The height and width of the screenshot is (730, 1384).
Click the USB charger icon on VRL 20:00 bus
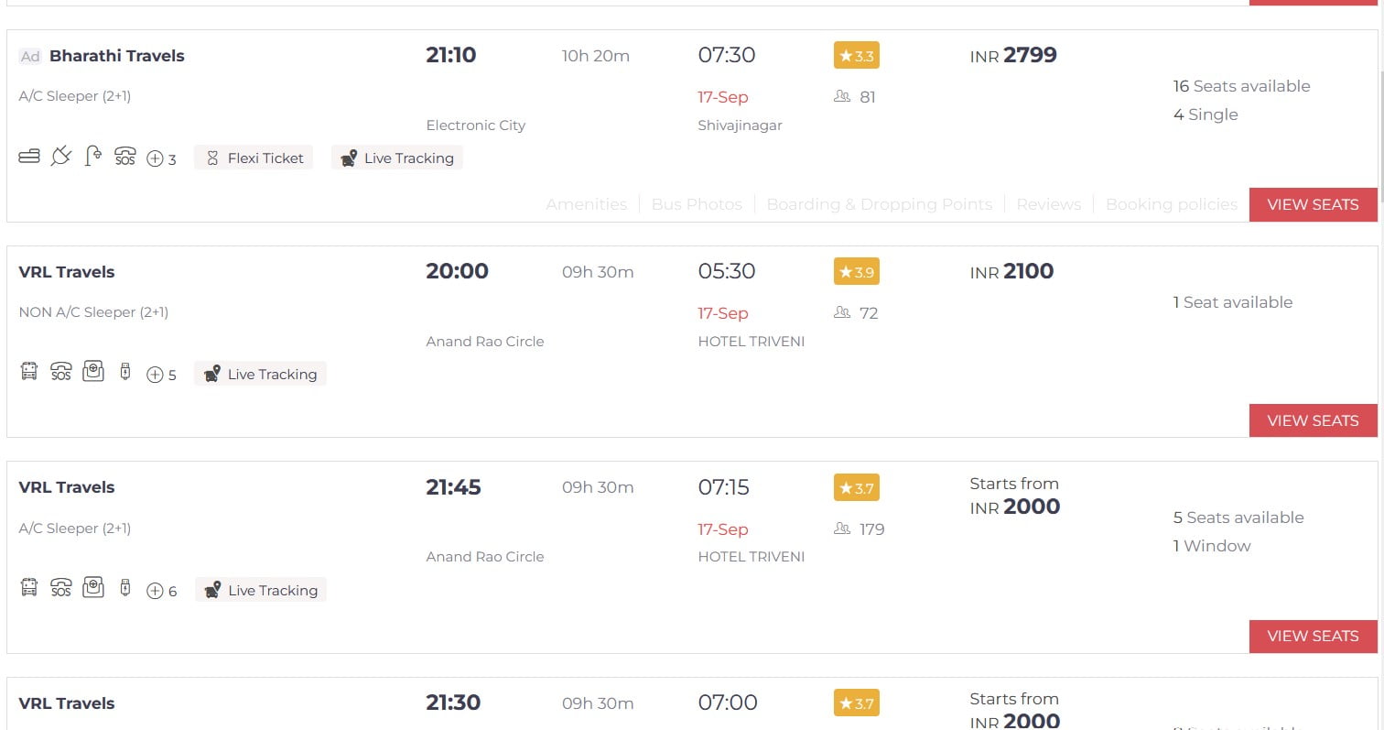(x=125, y=372)
